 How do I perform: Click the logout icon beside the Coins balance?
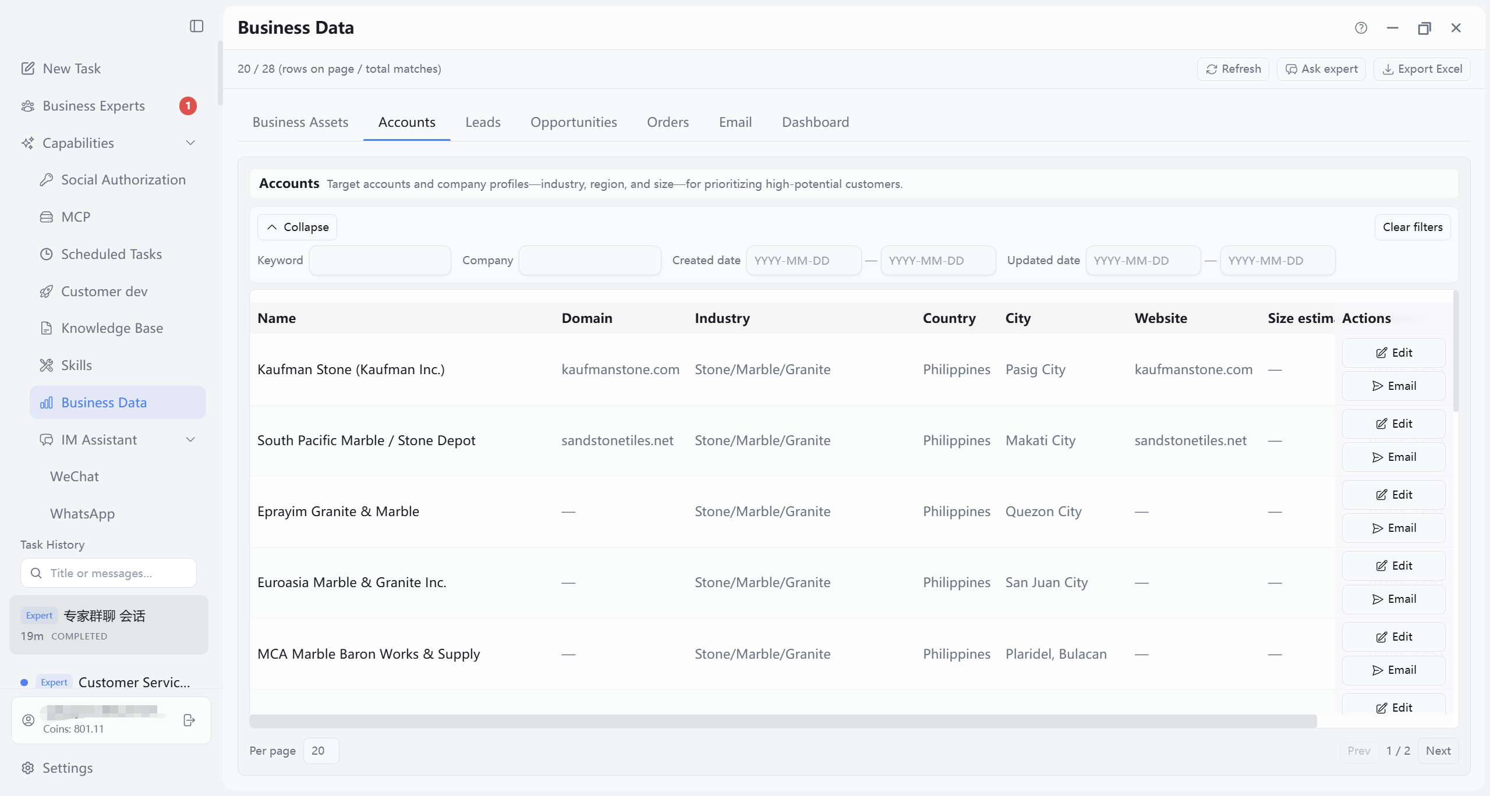point(189,720)
